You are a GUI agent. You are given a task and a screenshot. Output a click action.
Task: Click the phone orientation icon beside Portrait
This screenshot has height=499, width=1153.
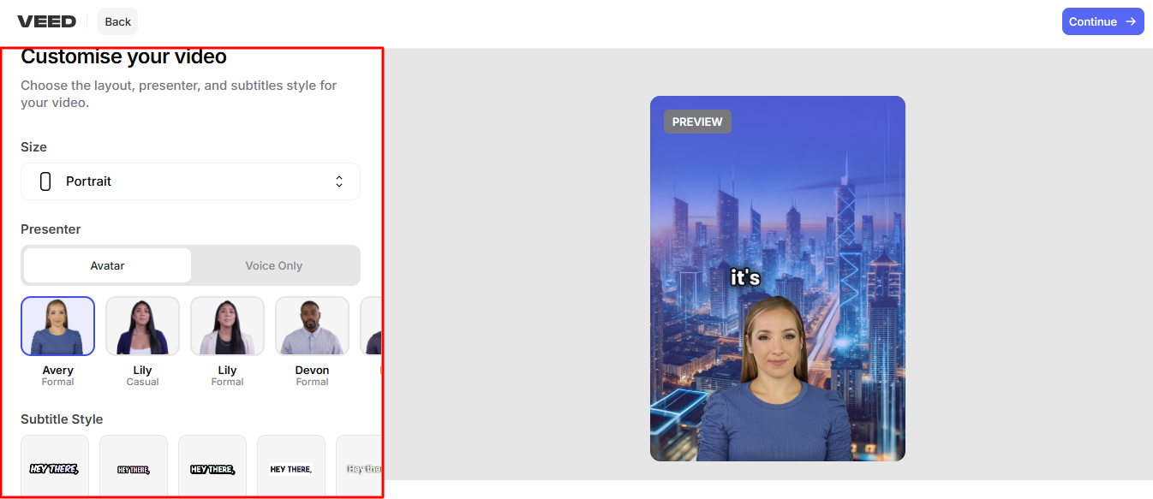coord(44,181)
